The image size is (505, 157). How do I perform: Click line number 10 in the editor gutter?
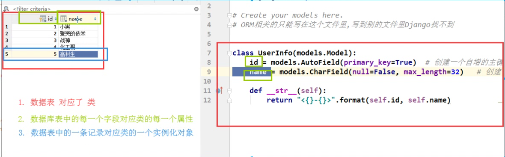click(x=207, y=81)
